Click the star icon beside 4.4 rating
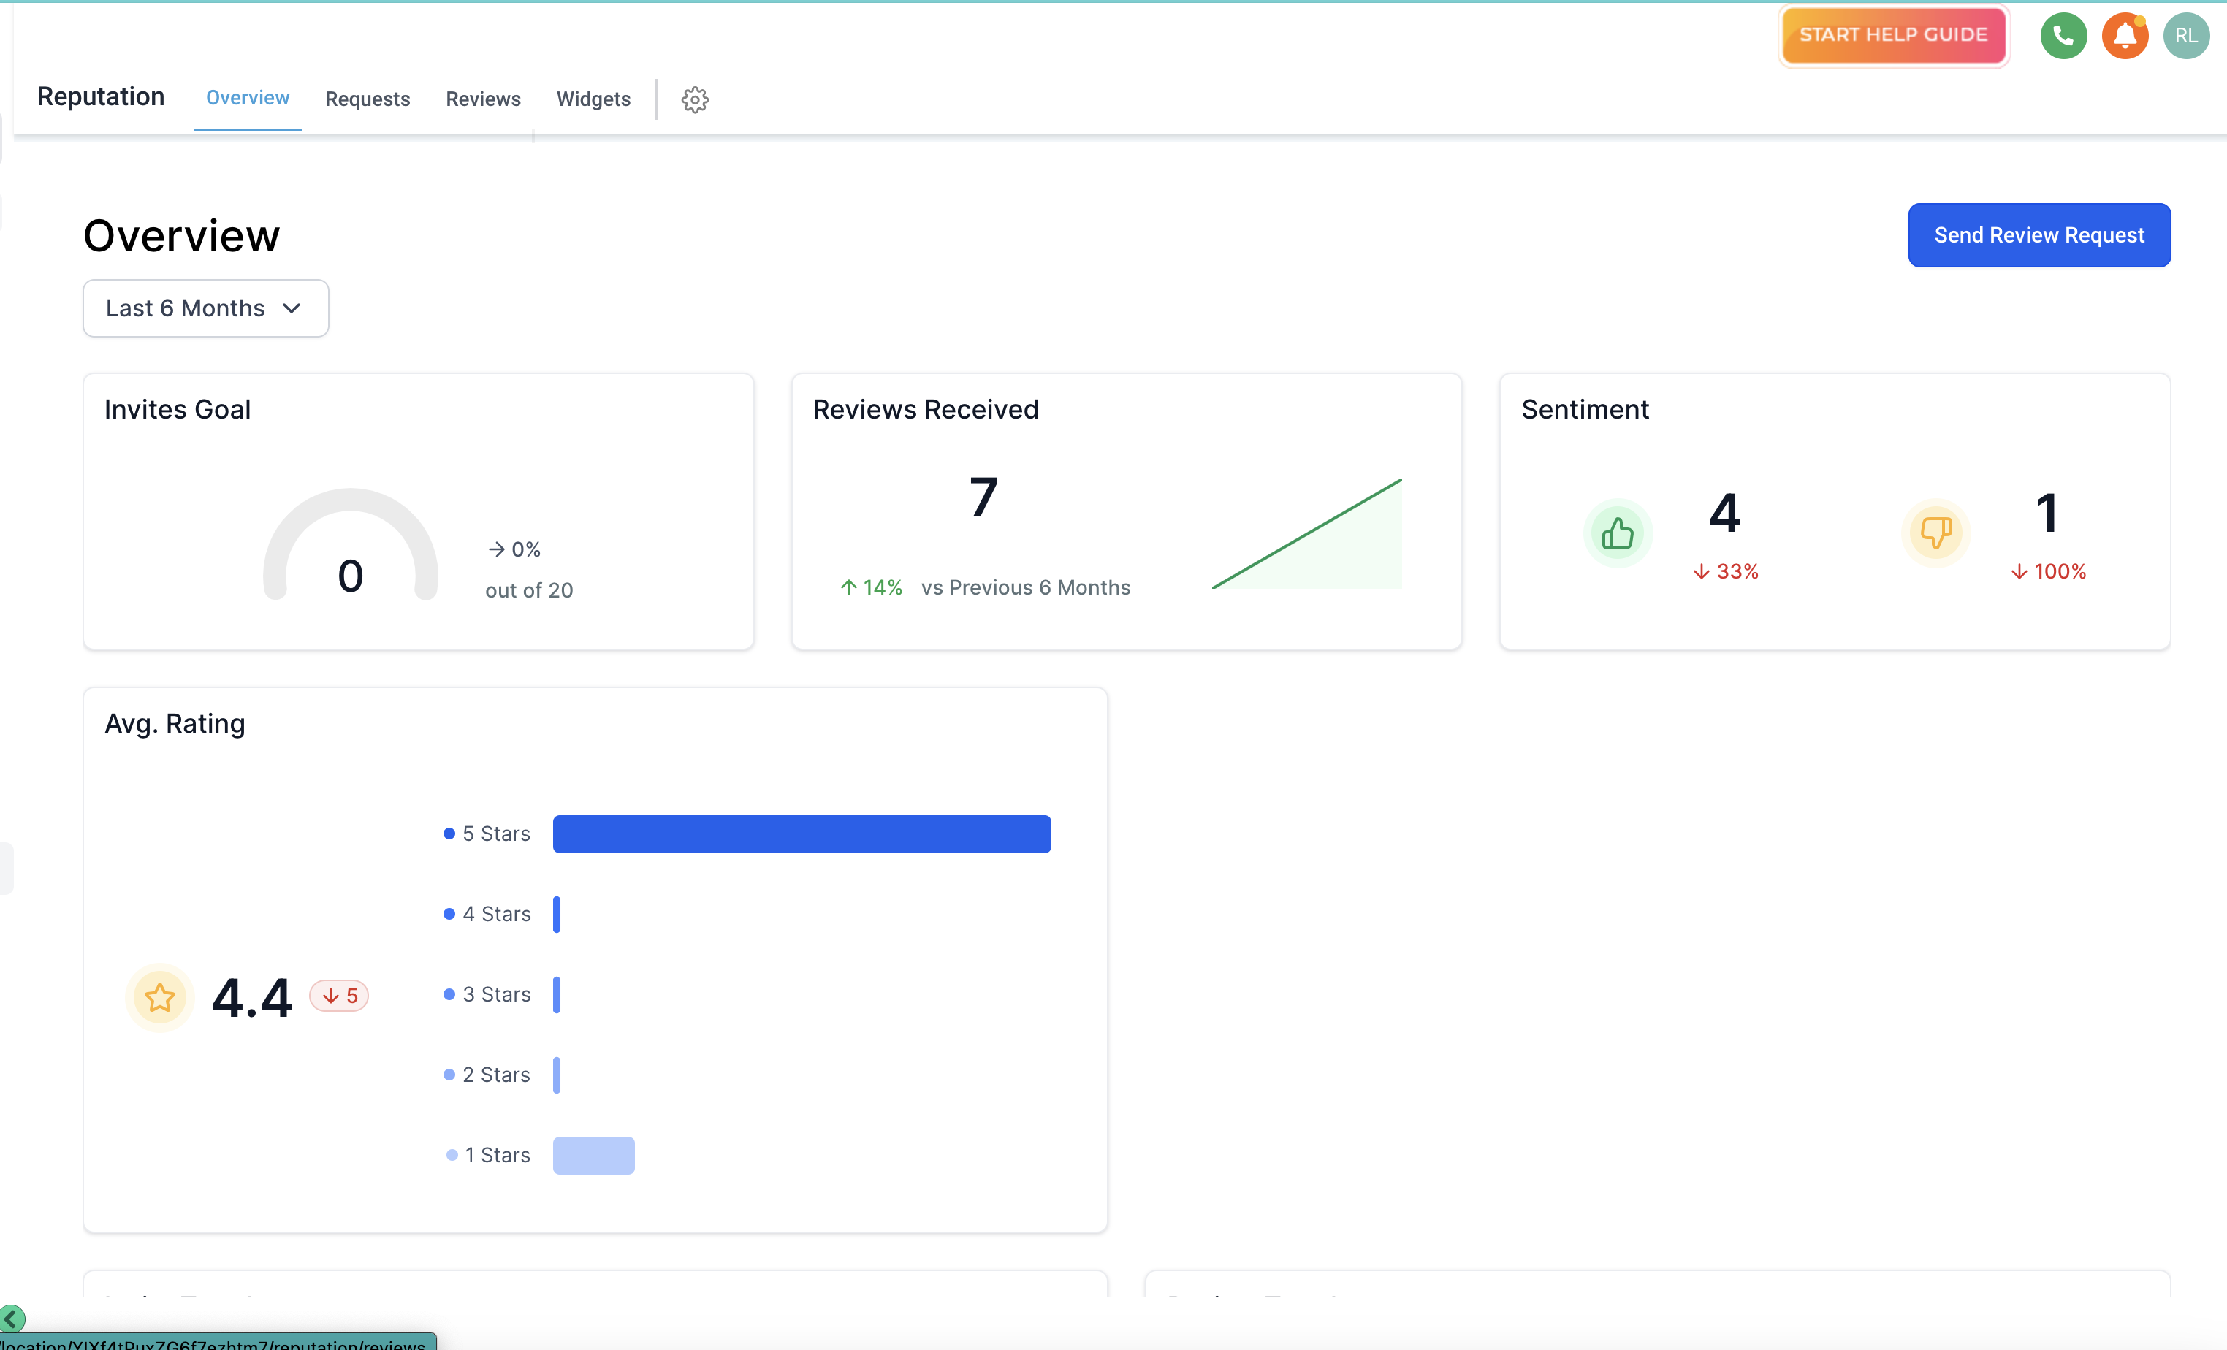Image resolution: width=2227 pixels, height=1350 pixels. (160, 998)
